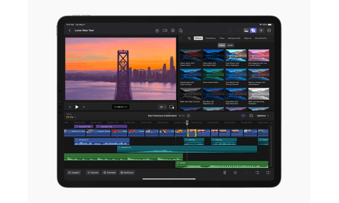The width and height of the screenshot is (339, 203).
Task: Select the first Essential Title clip
Action: 84,126
